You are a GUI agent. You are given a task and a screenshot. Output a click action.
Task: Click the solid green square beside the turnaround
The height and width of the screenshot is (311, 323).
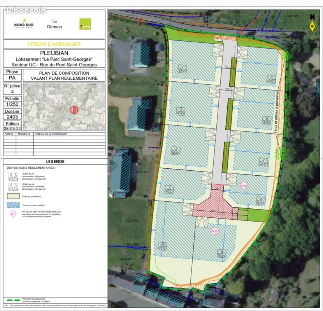(x=258, y=215)
